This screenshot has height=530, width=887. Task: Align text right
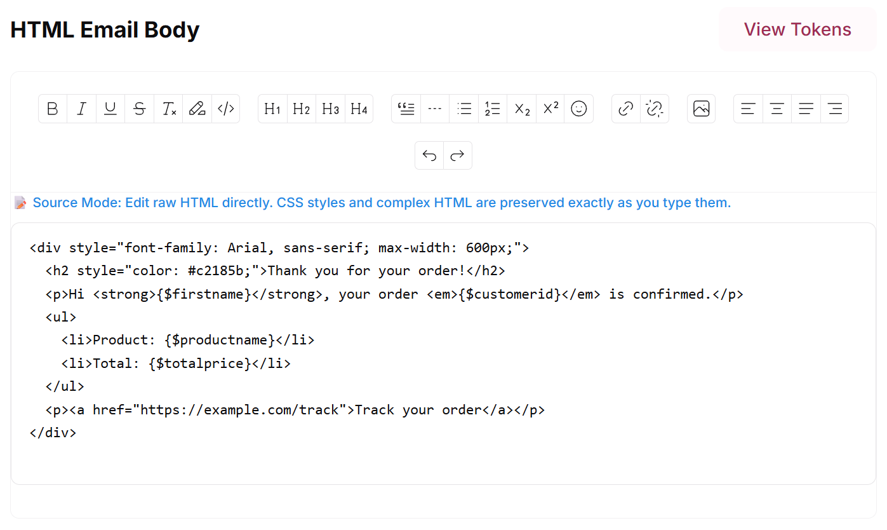click(x=835, y=109)
